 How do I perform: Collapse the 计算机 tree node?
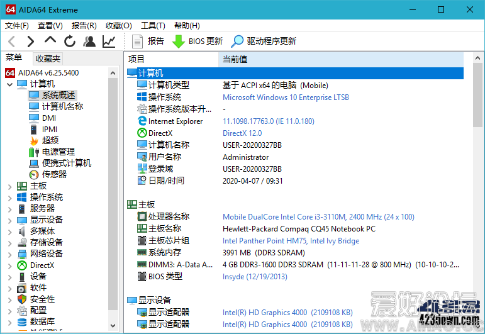pyautogui.click(x=9, y=84)
